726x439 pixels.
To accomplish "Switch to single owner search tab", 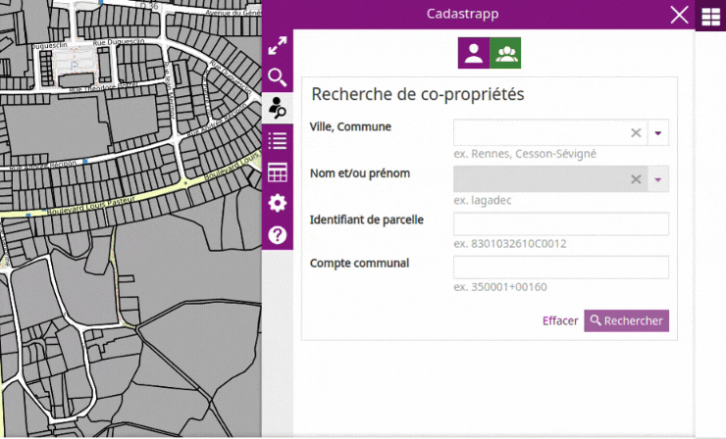I will (474, 53).
